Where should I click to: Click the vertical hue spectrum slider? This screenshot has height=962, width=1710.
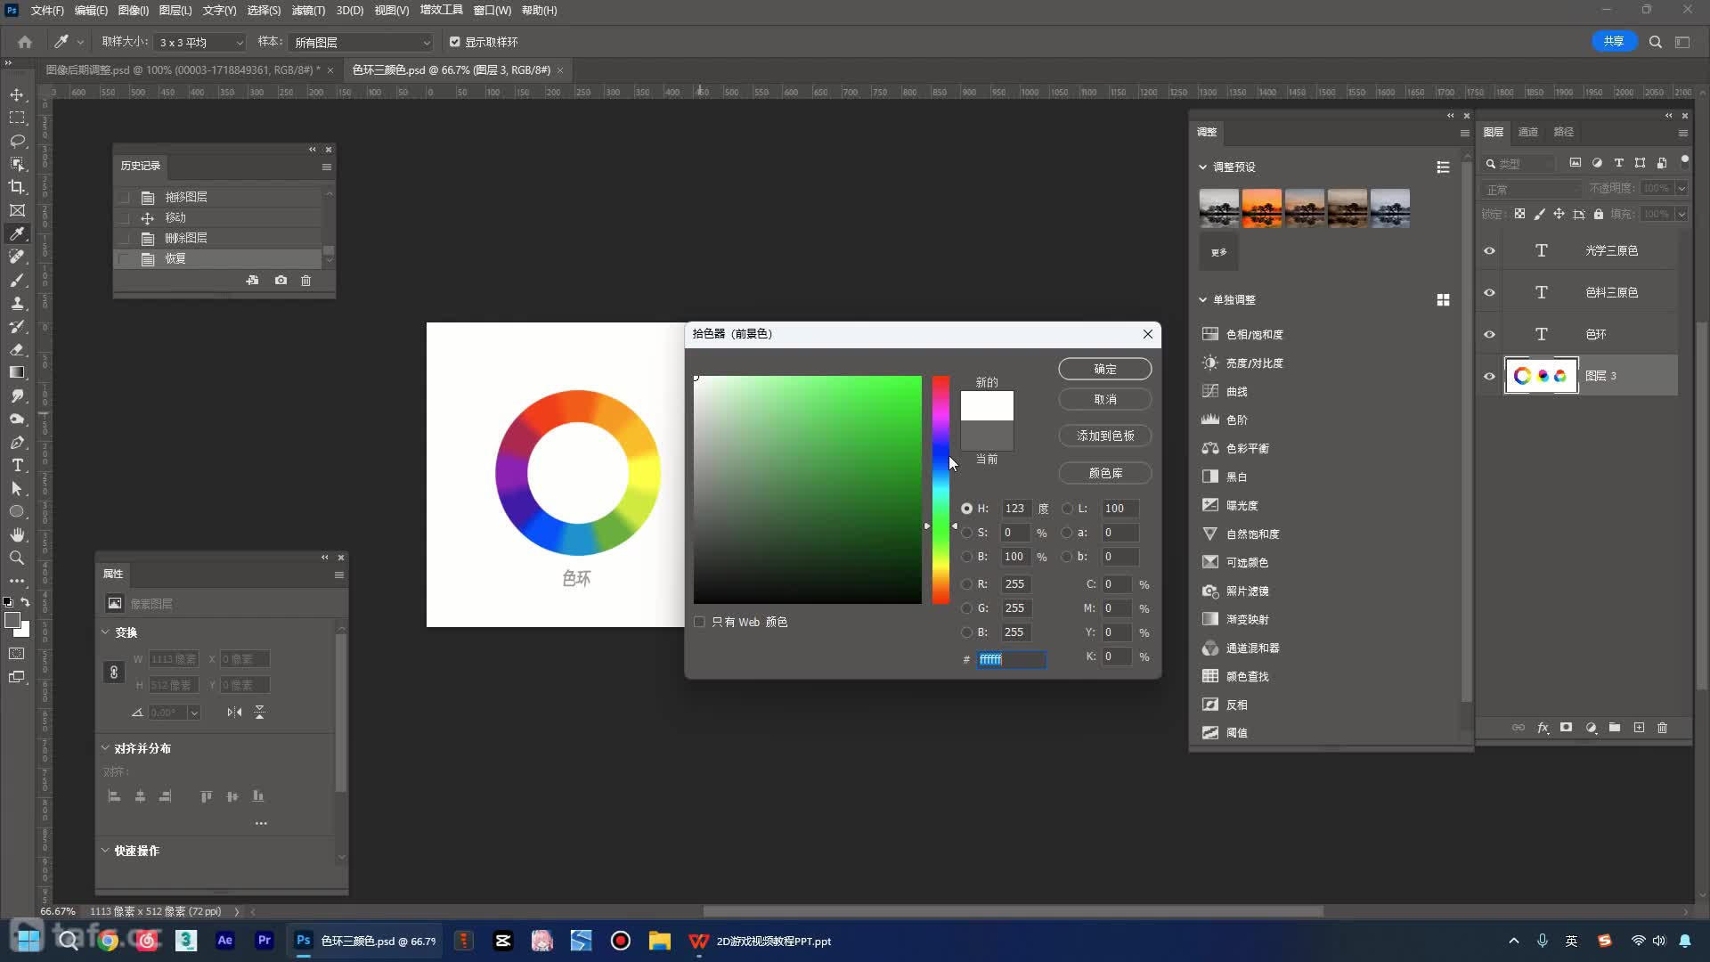tap(940, 490)
